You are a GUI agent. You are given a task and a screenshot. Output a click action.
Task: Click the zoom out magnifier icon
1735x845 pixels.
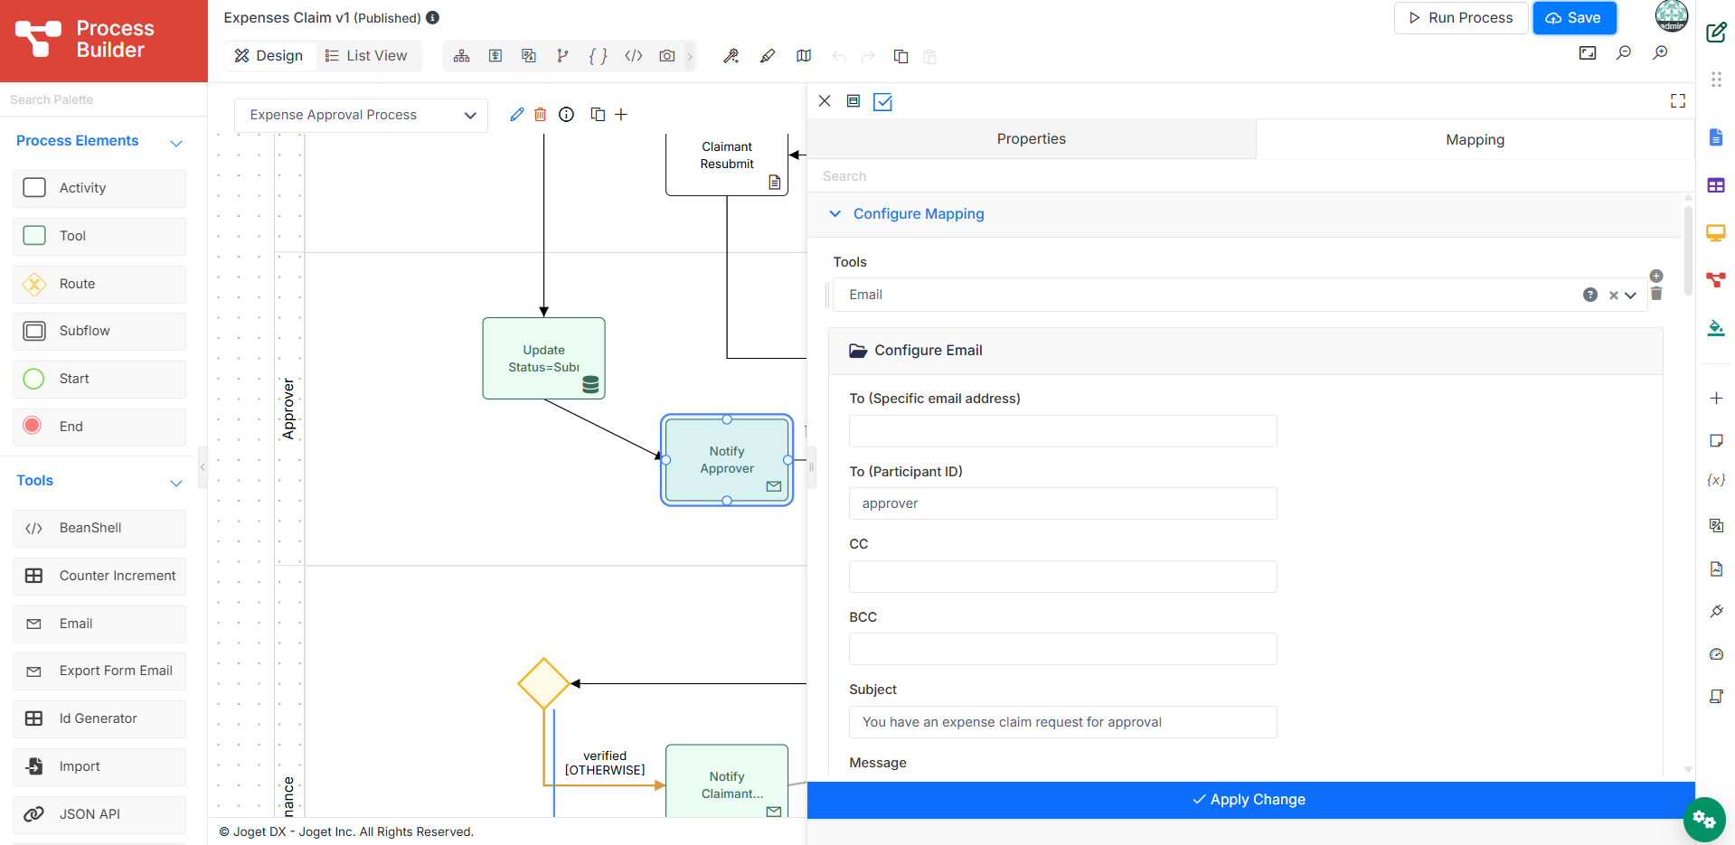coord(1624,52)
